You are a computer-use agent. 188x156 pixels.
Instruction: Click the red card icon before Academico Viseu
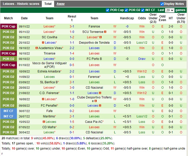(x=37, y=48)
